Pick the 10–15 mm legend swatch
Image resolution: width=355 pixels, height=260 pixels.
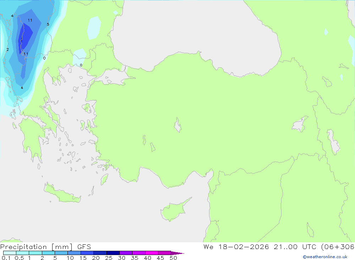74,253
